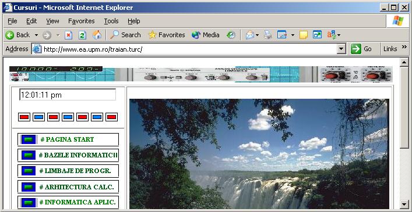Click the Print icon
Viewport: 412px width, 212px height.
tap(267, 35)
